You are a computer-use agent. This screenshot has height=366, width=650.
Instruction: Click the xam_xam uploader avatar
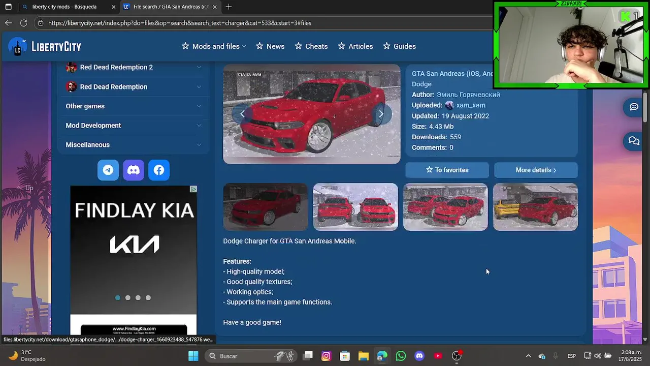449,105
